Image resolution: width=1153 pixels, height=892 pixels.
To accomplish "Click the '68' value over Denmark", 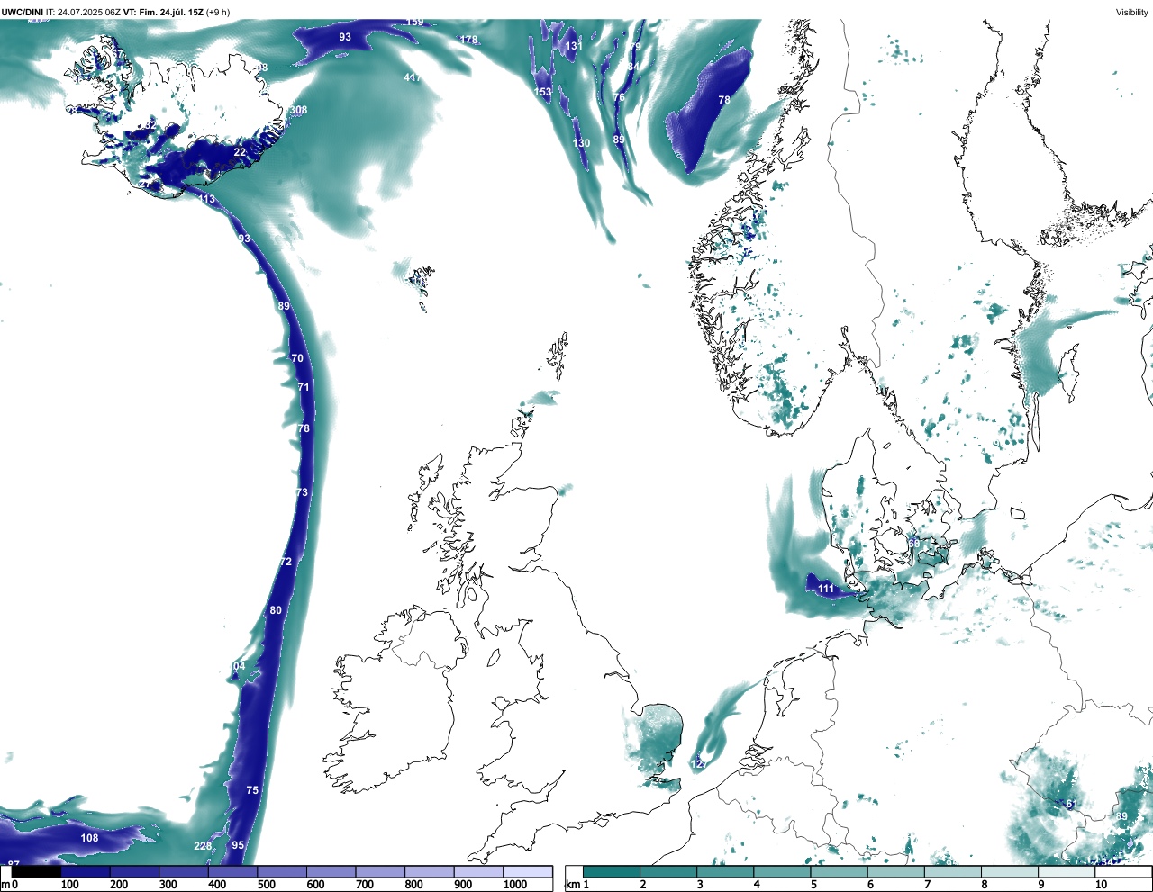I will tap(914, 544).
